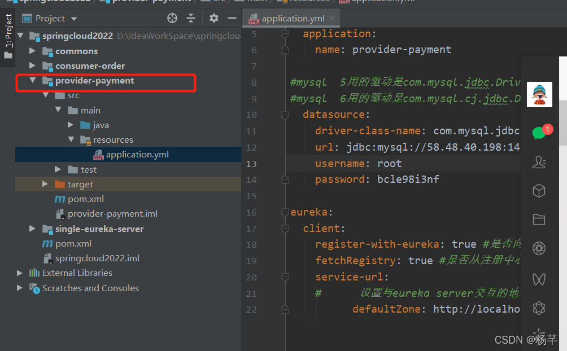Click the collapse all icon in Project toolbar
This screenshot has width=567, height=351.
(x=190, y=18)
